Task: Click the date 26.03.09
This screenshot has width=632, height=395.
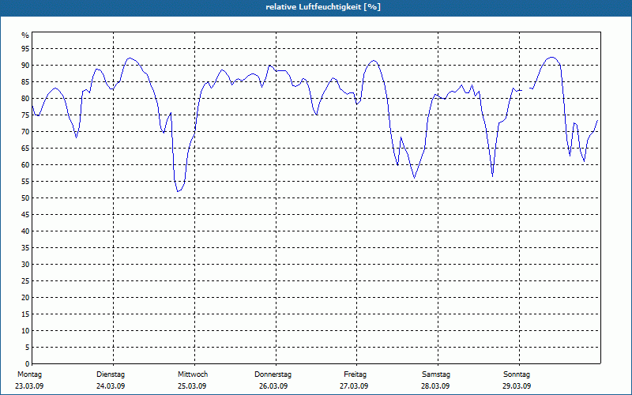Action: point(273,386)
